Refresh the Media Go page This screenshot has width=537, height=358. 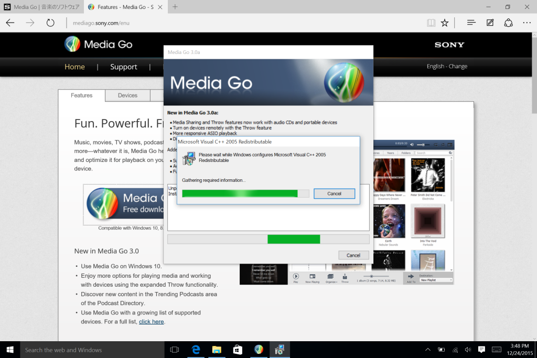(50, 23)
